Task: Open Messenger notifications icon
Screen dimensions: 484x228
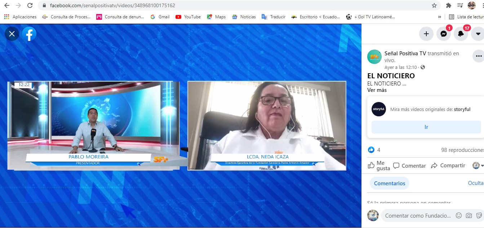Action: pyautogui.click(x=444, y=34)
